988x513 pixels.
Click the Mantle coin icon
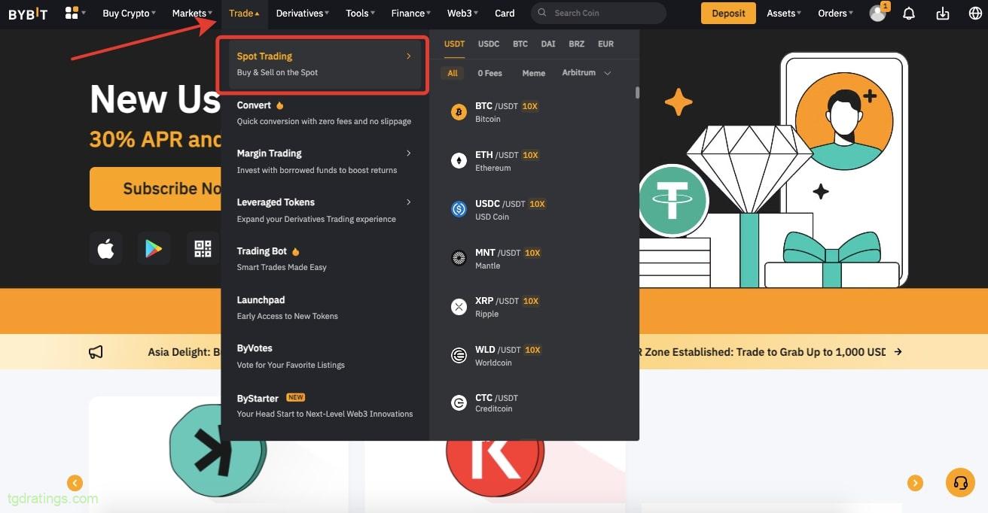pos(459,258)
